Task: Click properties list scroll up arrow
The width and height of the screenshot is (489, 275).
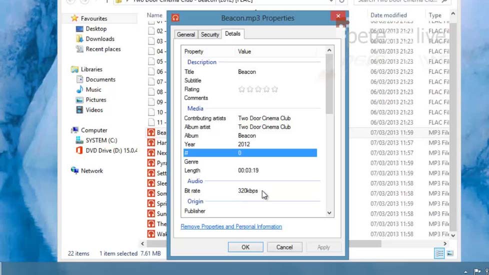Action: tap(329, 50)
